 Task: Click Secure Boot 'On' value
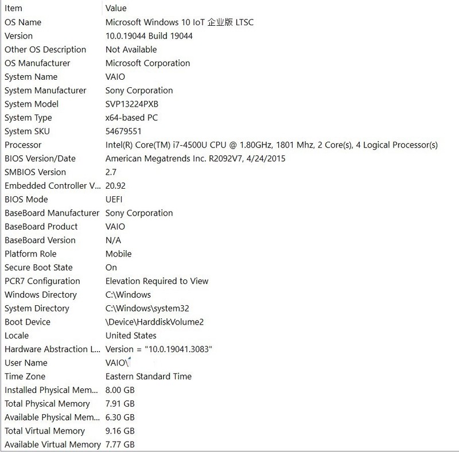[x=111, y=267]
